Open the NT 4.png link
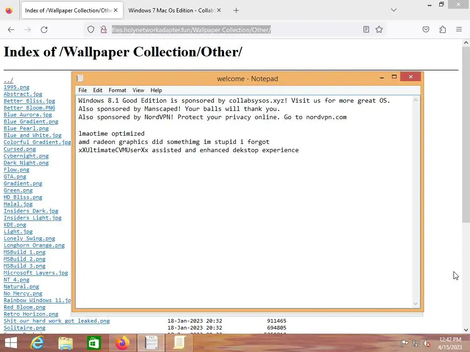 click(x=17, y=280)
